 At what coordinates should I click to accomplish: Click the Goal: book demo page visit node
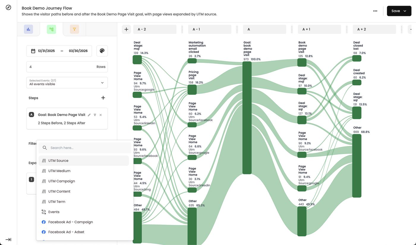click(247, 118)
